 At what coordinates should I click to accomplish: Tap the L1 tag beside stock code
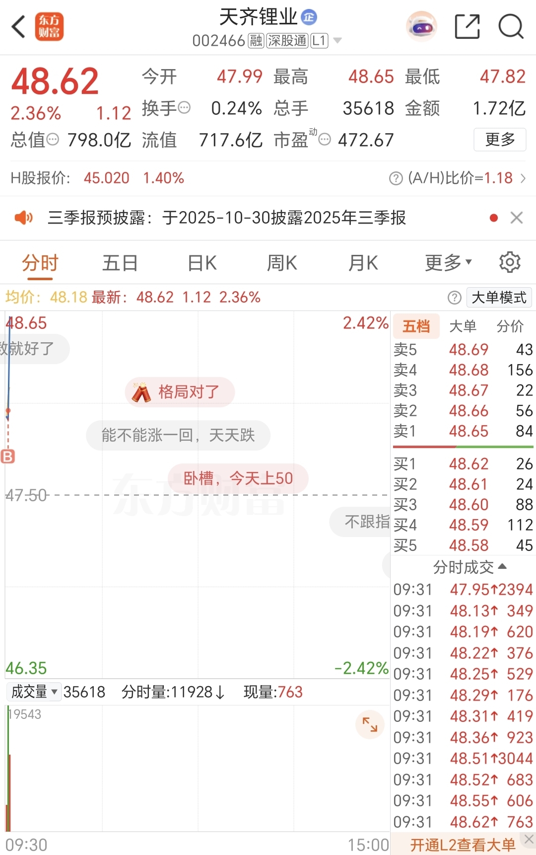coord(320,41)
